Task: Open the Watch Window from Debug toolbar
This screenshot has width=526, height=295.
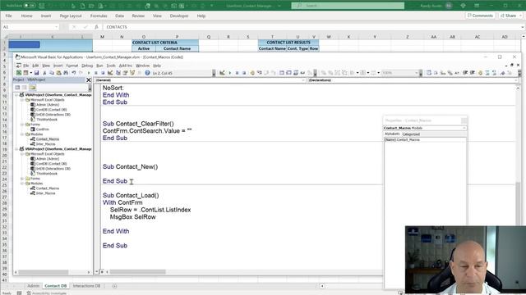Action: point(296,73)
